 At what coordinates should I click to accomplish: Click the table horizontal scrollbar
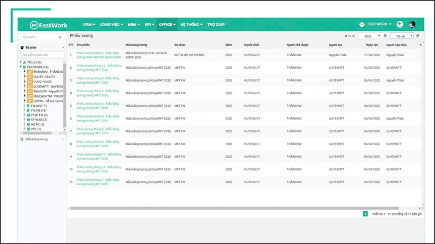click(234, 208)
